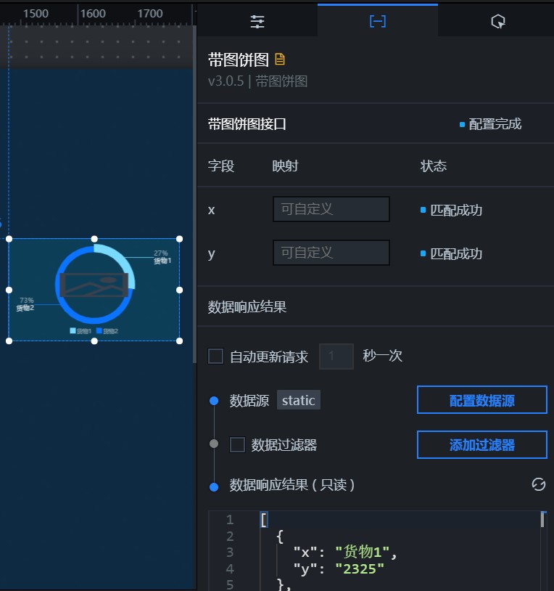Image resolution: width=554 pixels, height=591 pixels.
Task: Click the image placeholder inside the pie
Action: 94,285
